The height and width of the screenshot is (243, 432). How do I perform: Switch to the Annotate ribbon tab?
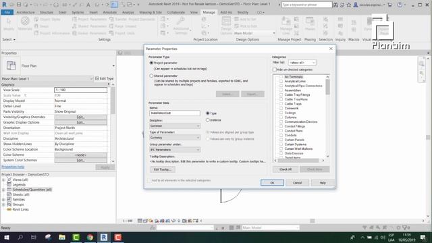[109, 12]
